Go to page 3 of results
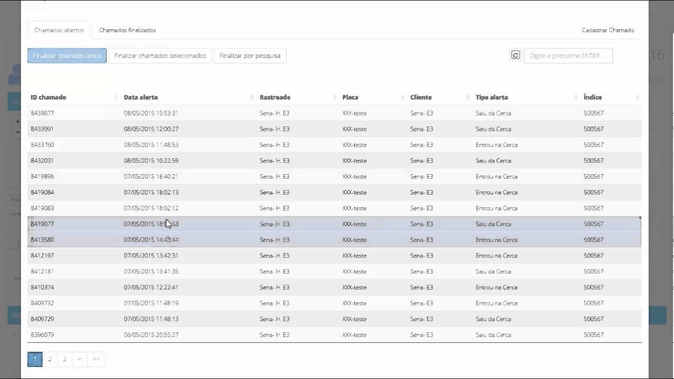The image size is (674, 379). click(64, 359)
